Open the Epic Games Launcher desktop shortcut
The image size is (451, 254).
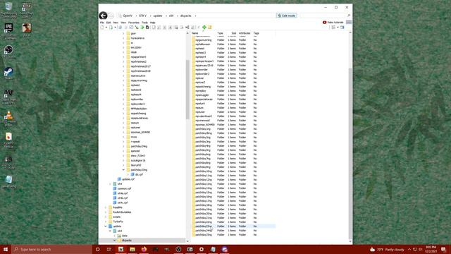[x=8, y=31]
